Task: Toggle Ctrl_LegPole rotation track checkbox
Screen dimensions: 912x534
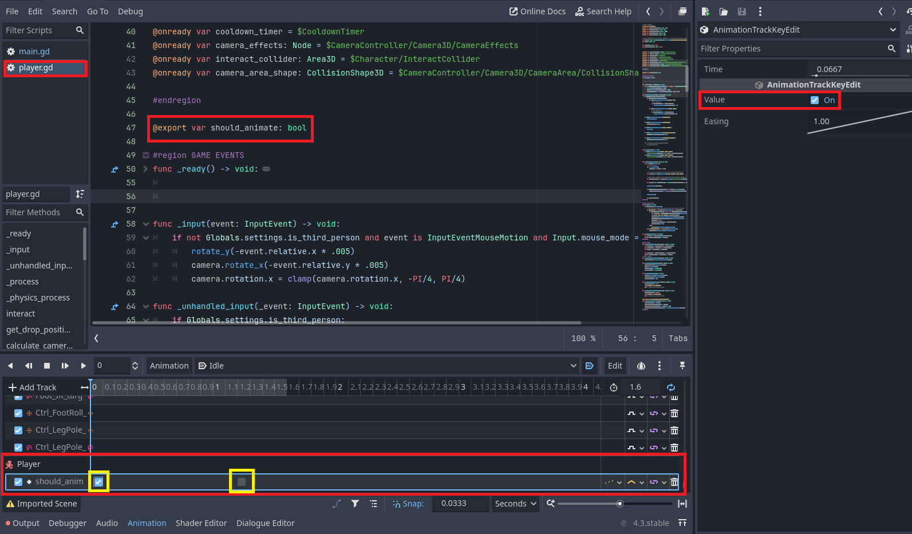Action: (x=18, y=448)
